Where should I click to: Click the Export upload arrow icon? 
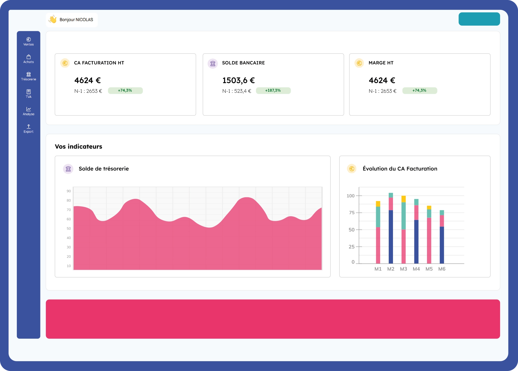pyautogui.click(x=29, y=126)
